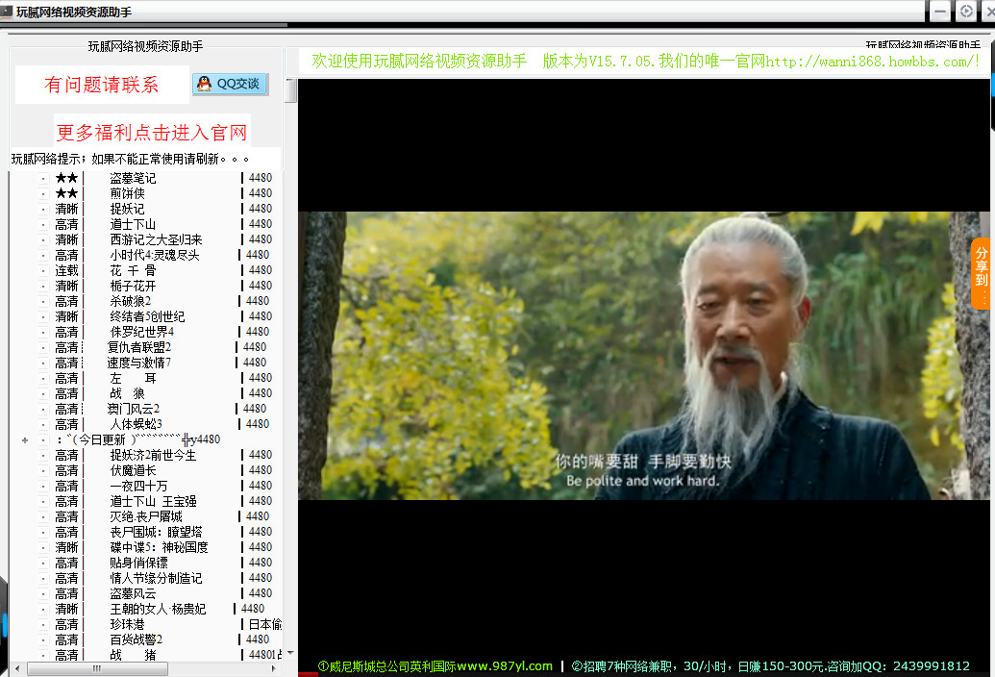Choose 澳门风云2 entry
The image size is (995, 677).
134,409
